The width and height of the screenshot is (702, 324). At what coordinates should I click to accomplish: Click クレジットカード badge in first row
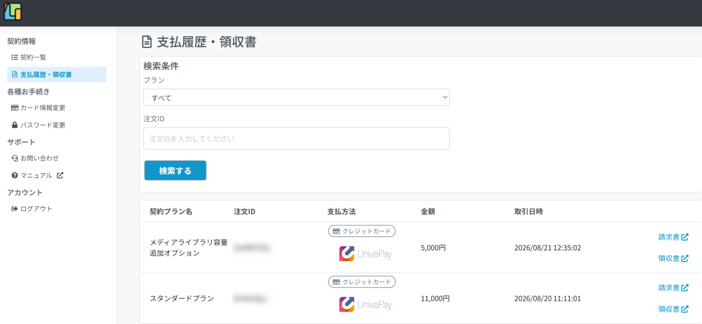362,232
